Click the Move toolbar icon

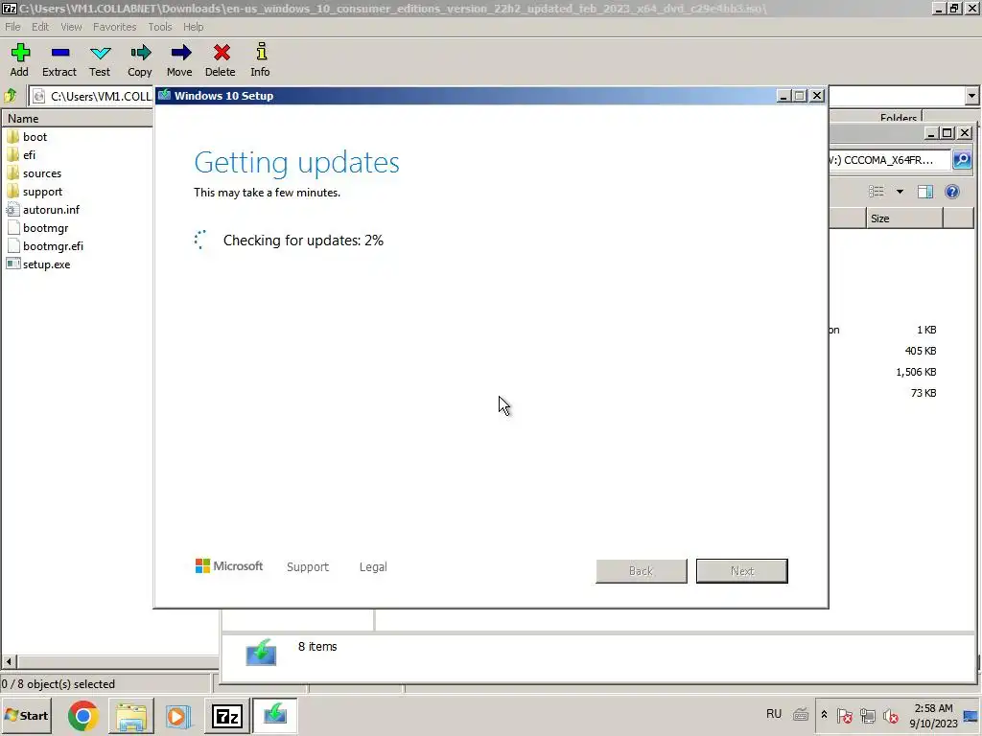(x=179, y=60)
